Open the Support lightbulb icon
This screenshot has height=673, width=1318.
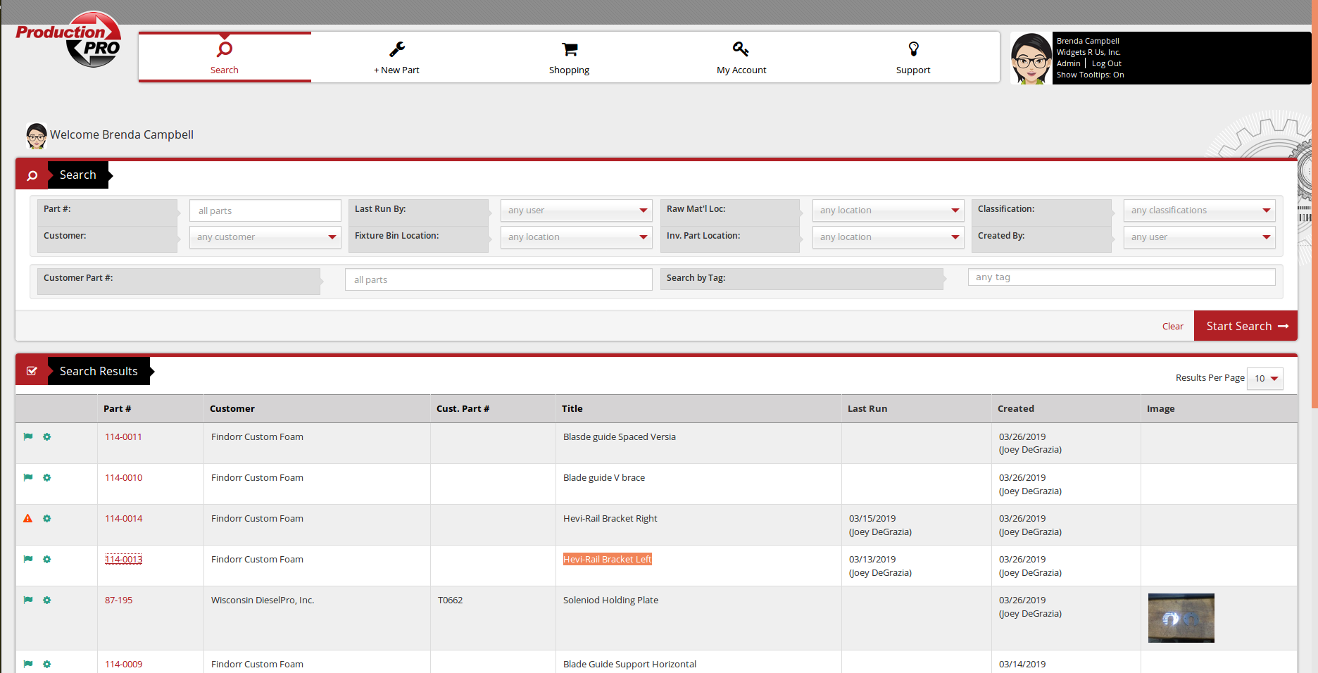913,49
